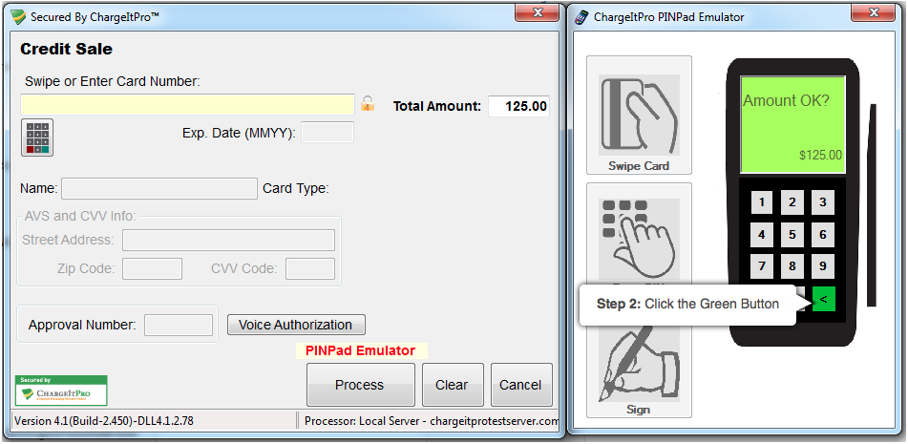Click the ChargeItPro secured-by logo

click(x=61, y=391)
